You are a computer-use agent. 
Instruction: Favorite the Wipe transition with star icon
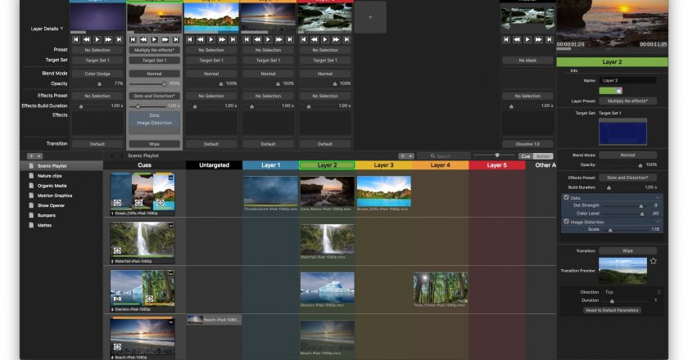(x=654, y=261)
